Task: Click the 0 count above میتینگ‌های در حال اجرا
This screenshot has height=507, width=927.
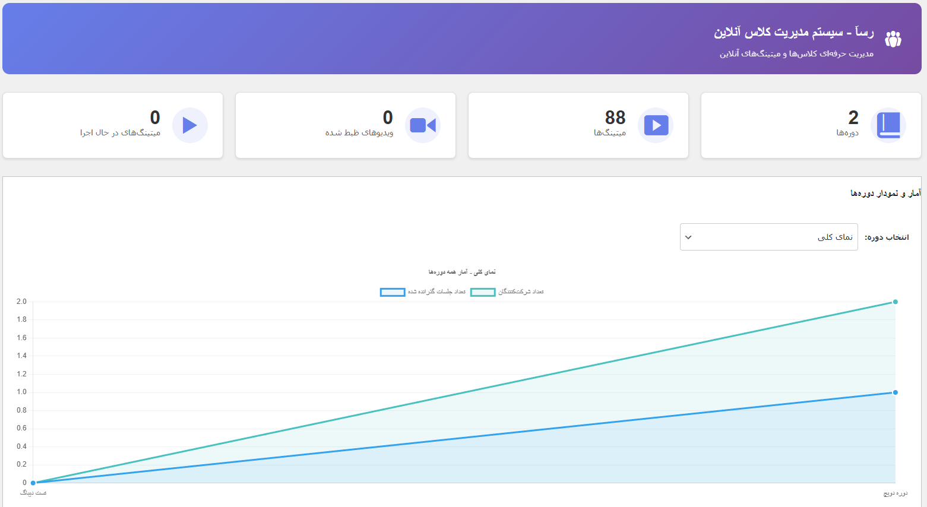Action: (155, 118)
